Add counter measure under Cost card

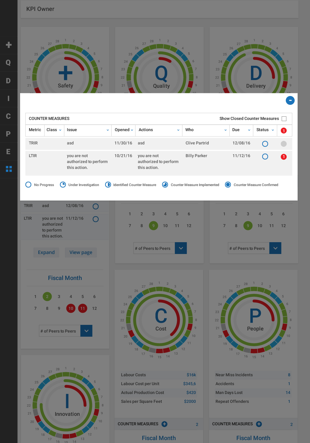coord(164,424)
